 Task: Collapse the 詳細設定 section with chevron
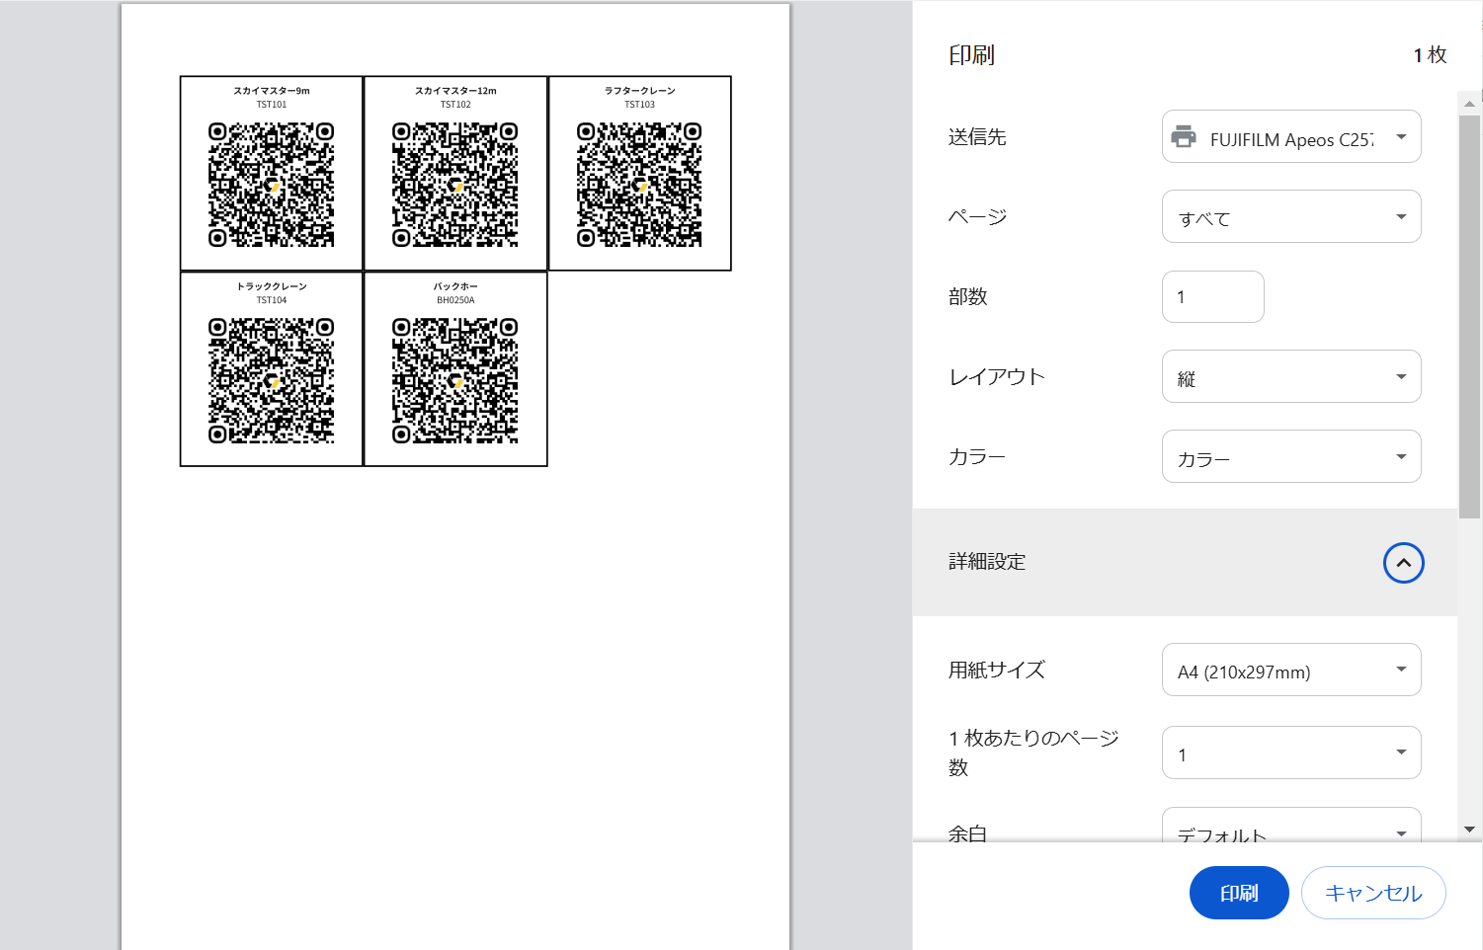[x=1403, y=563]
